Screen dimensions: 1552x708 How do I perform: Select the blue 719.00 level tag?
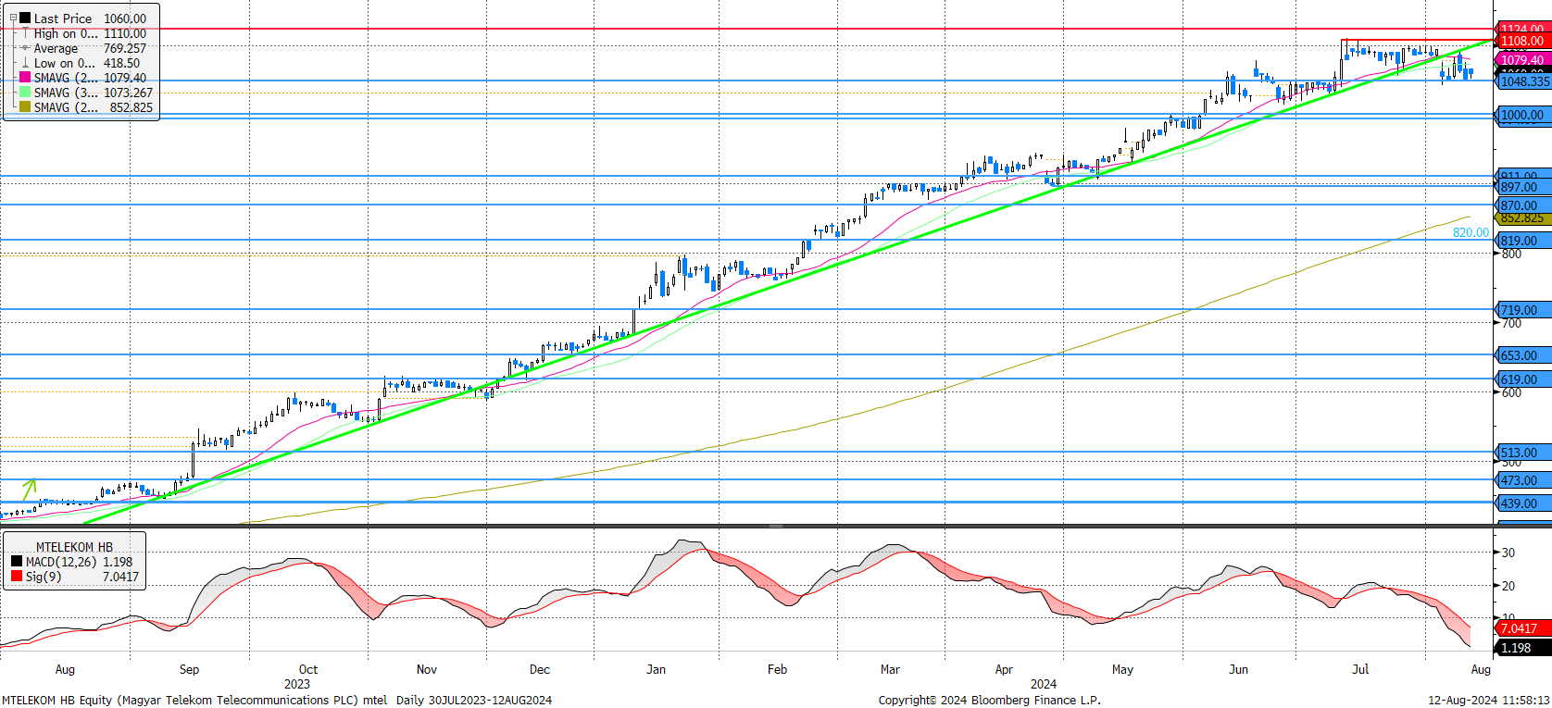[1523, 310]
